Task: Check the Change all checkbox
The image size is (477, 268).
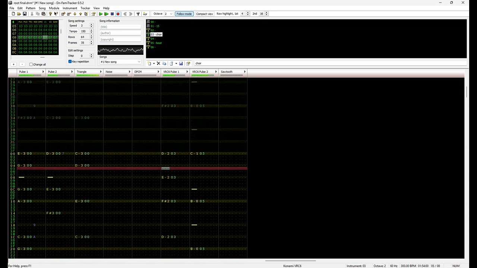Action: (31, 64)
